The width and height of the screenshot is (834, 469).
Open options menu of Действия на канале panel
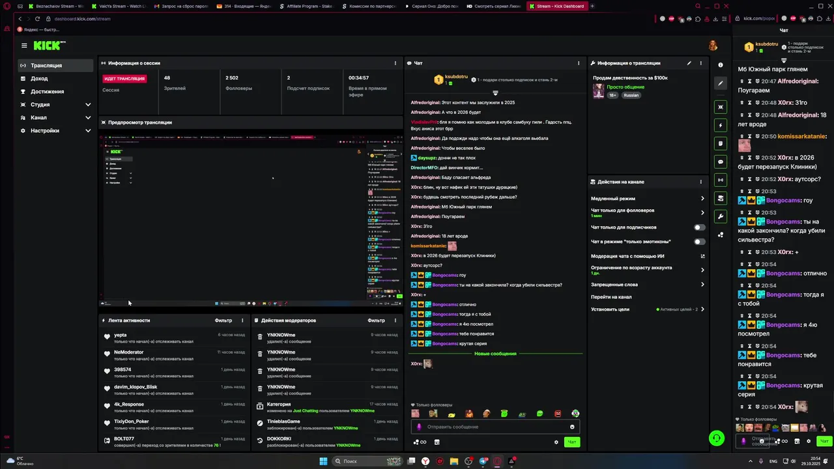701,182
